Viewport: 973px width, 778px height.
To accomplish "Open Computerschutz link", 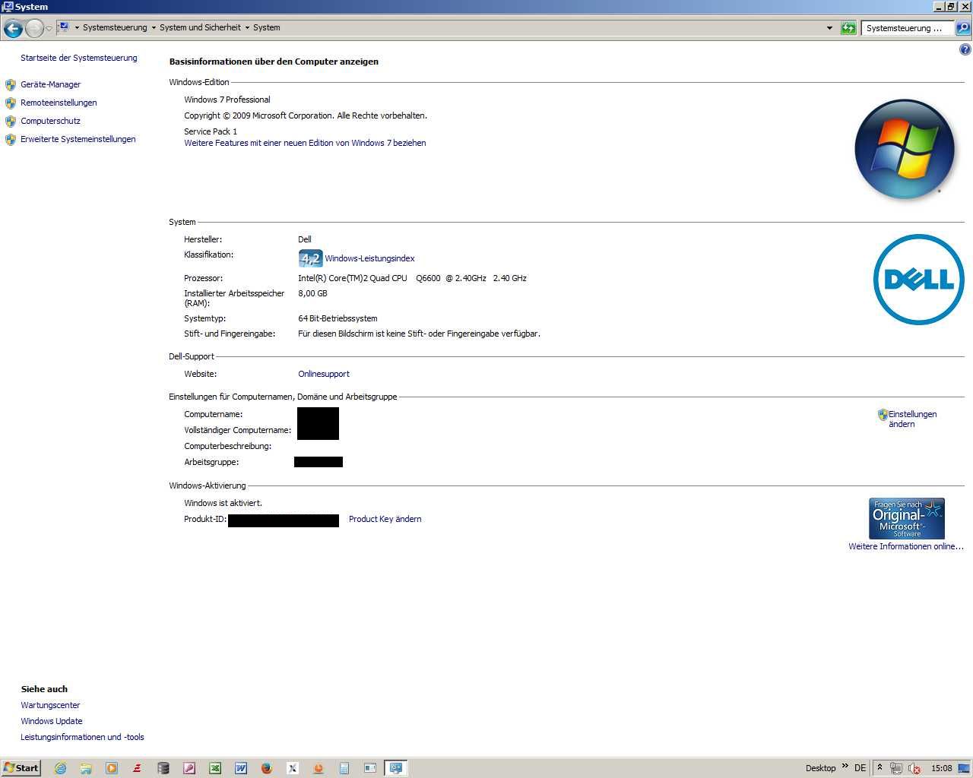I will point(50,121).
